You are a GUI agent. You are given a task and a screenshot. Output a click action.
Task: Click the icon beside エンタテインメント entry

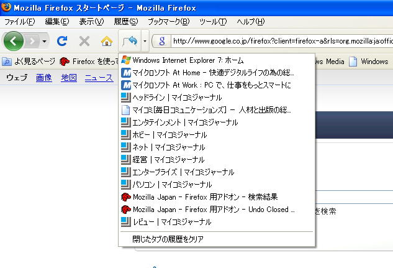point(126,122)
